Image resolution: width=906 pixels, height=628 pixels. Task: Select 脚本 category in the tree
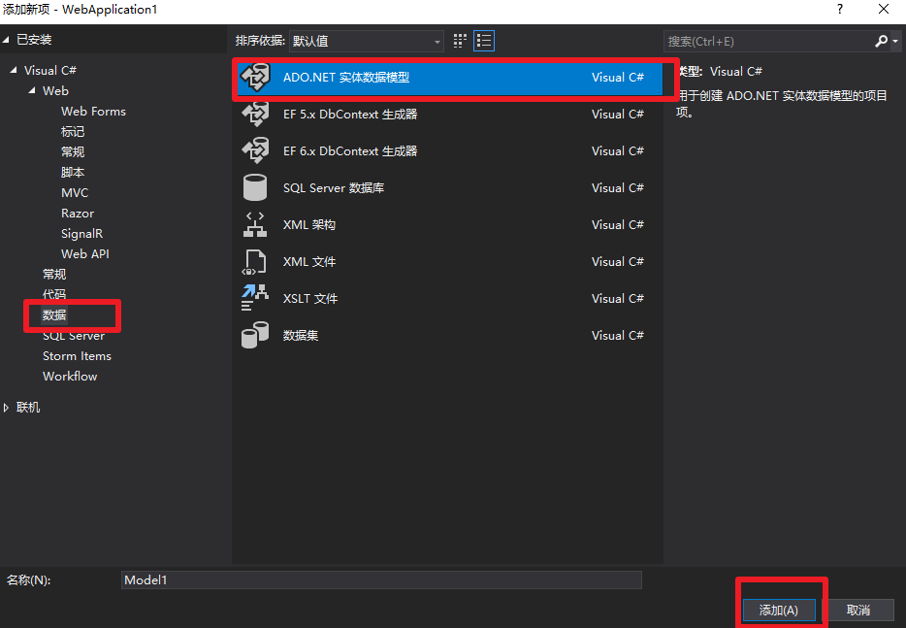pos(73,173)
